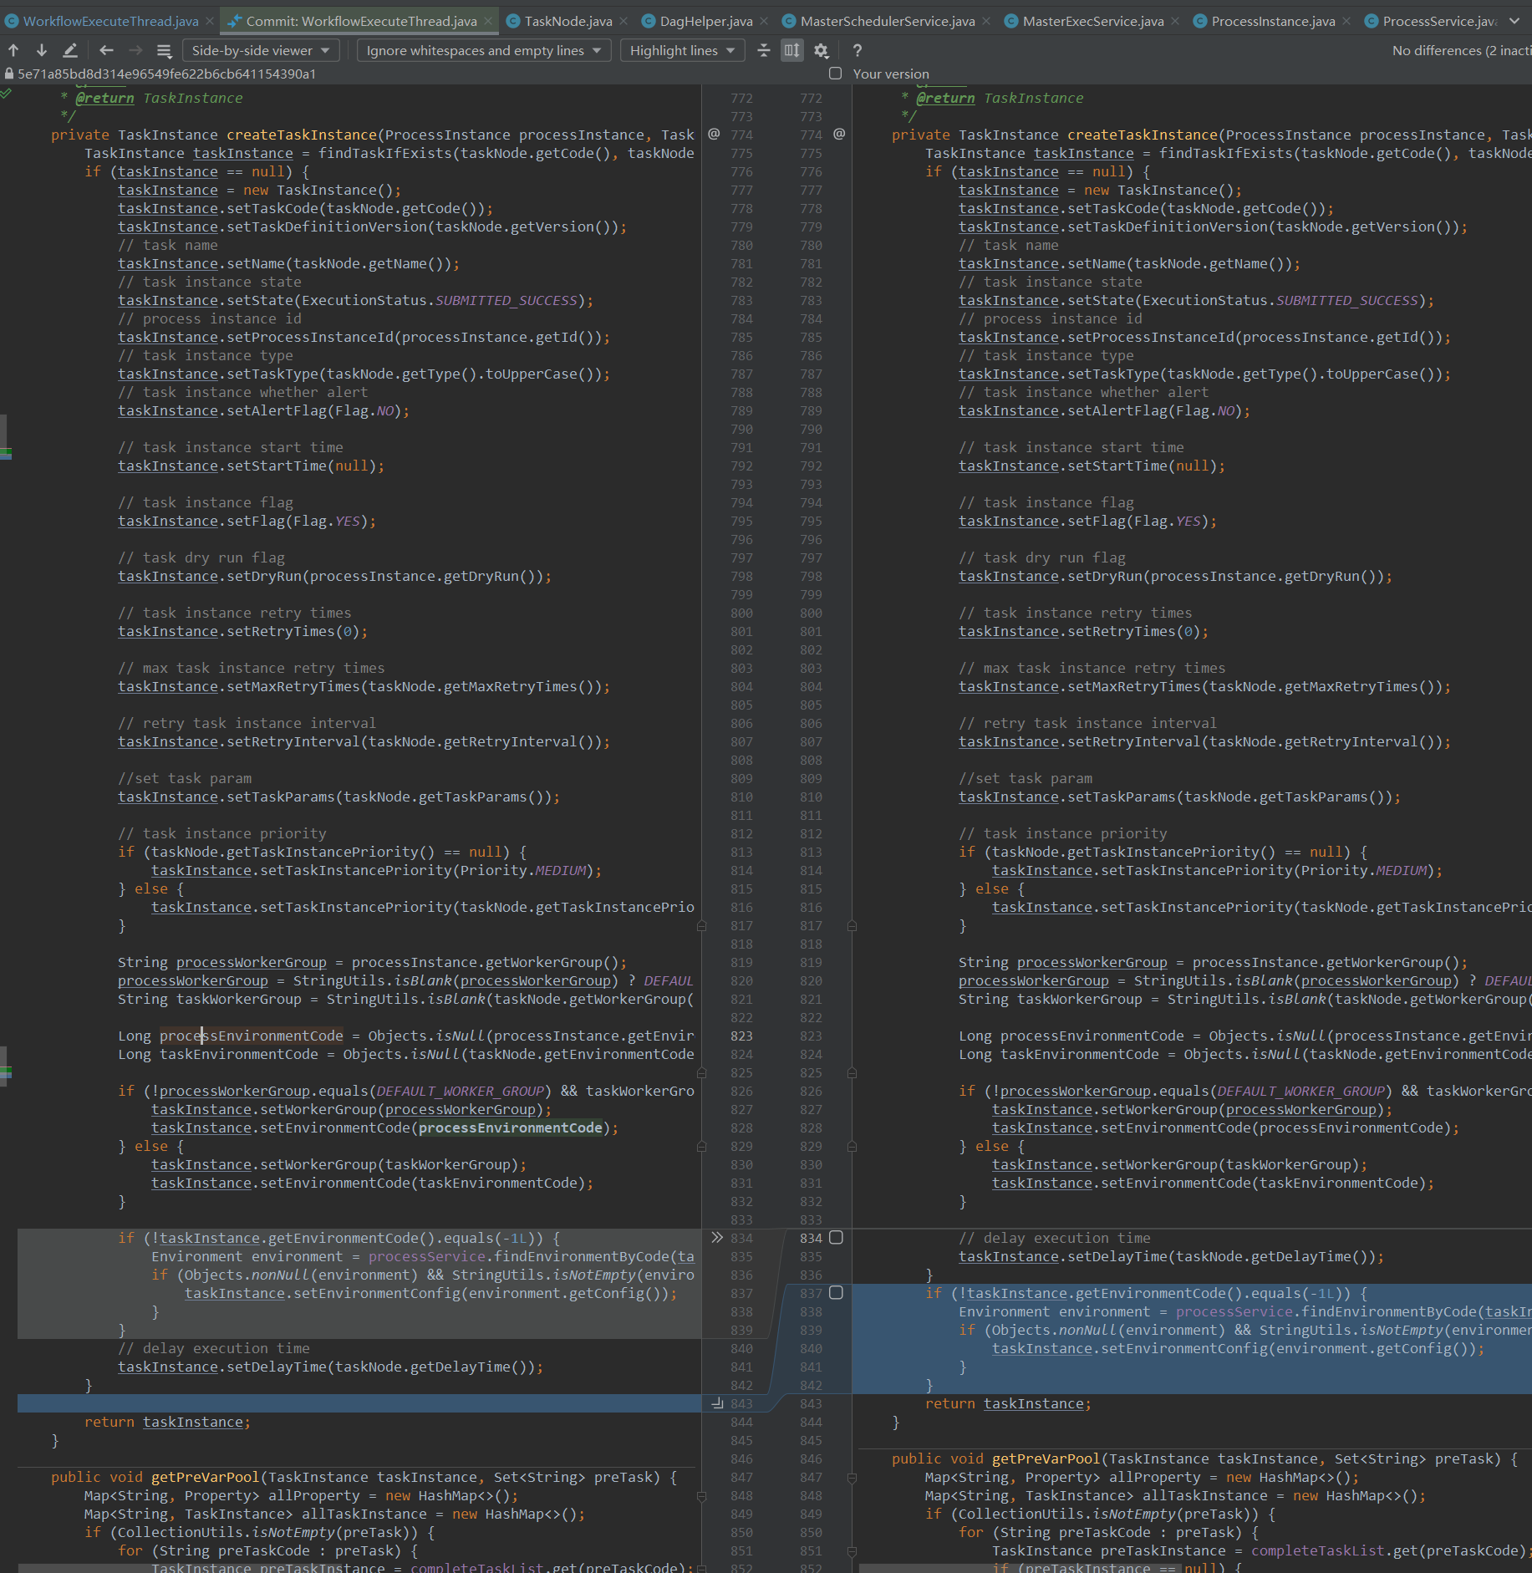Viewport: 1532px width, 1573px height.
Task: Click collapse unchanged fragments icon
Action: [763, 50]
